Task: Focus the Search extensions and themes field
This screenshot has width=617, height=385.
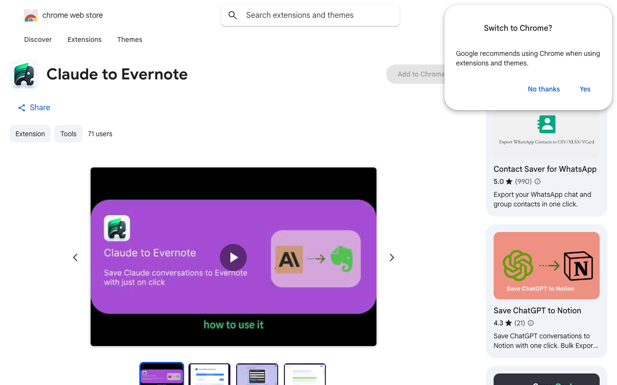Action: pos(310,15)
